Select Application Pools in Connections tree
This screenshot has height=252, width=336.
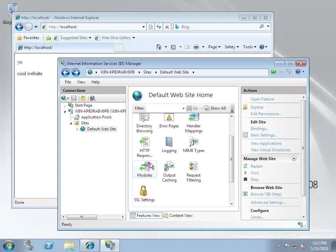(x=96, y=117)
